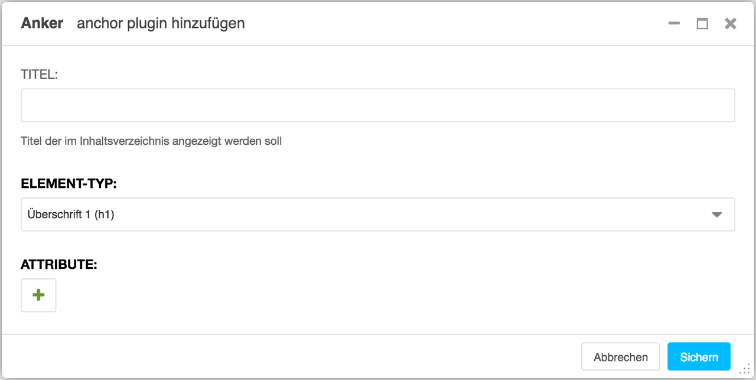Click the empty header bar beside the subtitle
The width and height of the screenshot is (756, 380).
[x=455, y=24]
